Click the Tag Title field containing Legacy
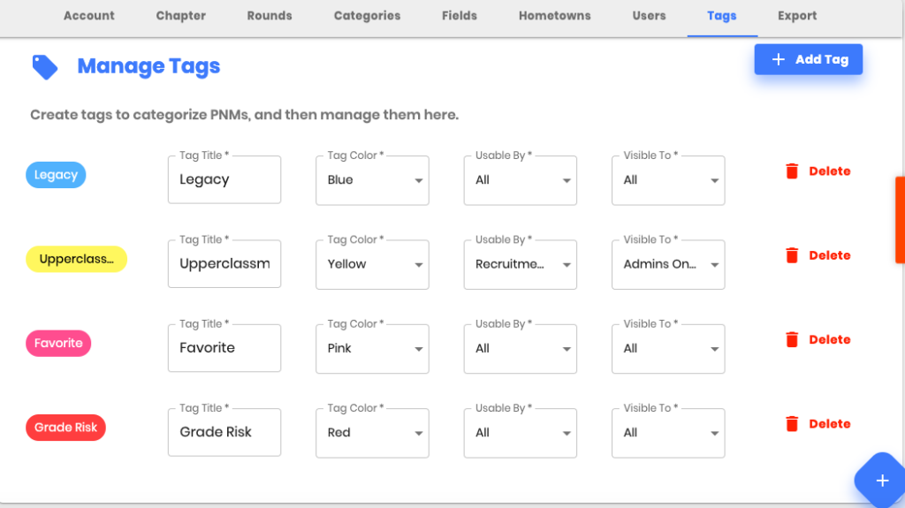The width and height of the screenshot is (905, 508). click(x=224, y=179)
